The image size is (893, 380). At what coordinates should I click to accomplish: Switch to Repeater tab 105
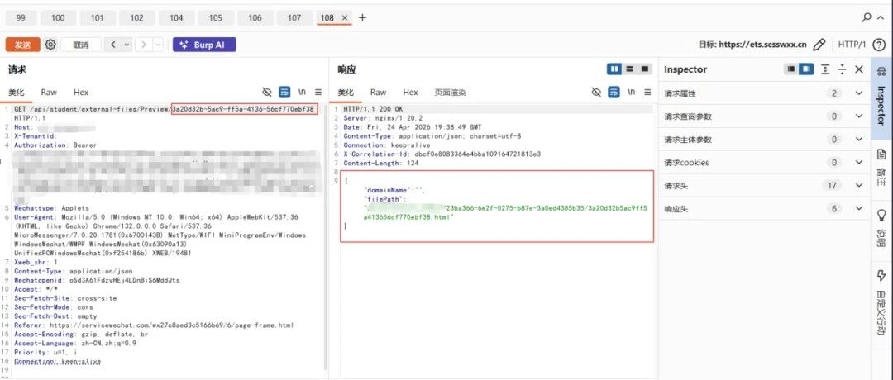point(215,17)
